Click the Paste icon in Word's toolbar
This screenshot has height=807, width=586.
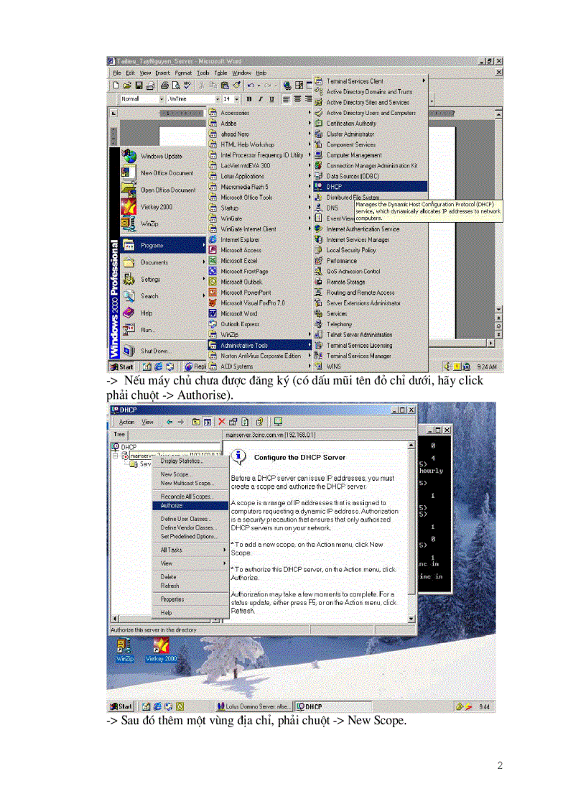tap(225, 85)
